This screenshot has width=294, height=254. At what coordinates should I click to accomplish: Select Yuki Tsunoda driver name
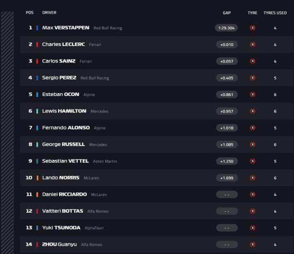pyautogui.click(x=61, y=228)
